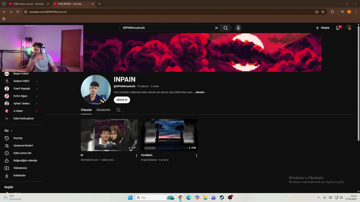Click the Oluştur create button
Screen dimensions: 360x202
click(322, 28)
